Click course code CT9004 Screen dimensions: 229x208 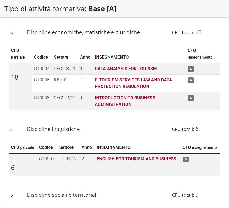[42, 69]
